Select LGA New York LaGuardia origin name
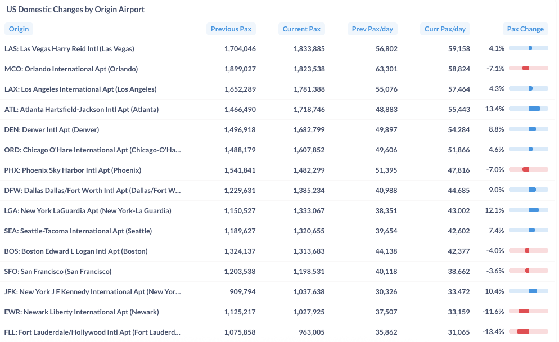The image size is (559, 342). 88,211
